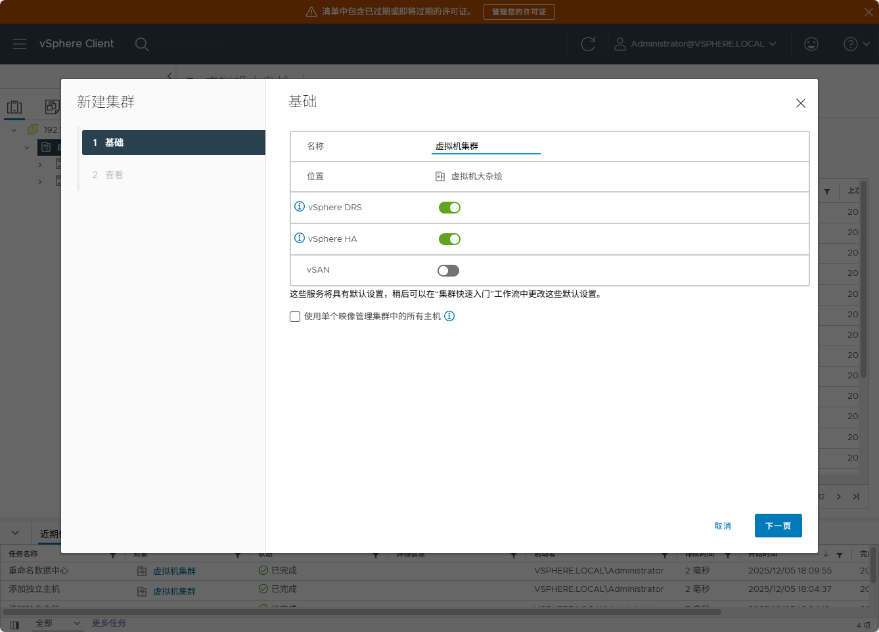Expand the help menu dropdown
This screenshot has height=632, width=879.
857,44
